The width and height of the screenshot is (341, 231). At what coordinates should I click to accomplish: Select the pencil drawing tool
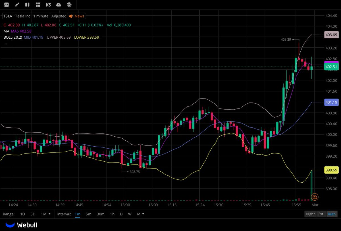(17, 5)
